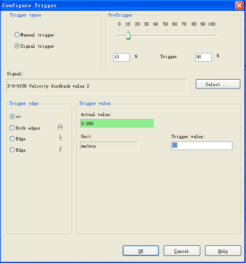This screenshot has height=264, width=246.
Task: Open the signal Select... dialog button
Action: (218, 84)
